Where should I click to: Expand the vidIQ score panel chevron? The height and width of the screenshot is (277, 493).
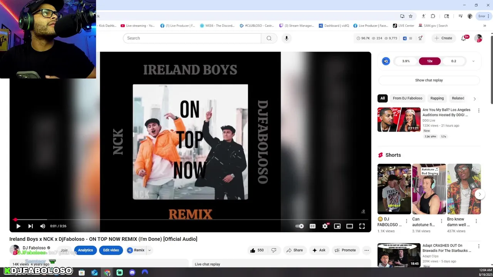(473, 61)
